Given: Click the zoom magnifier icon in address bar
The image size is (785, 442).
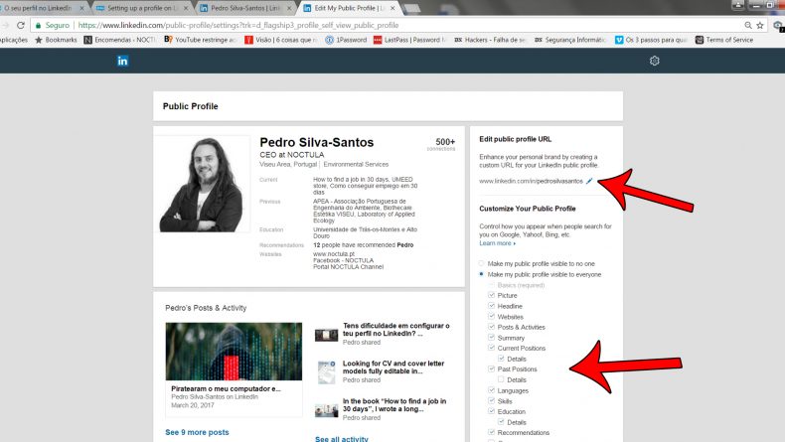Looking at the screenshot, I should (x=748, y=25).
